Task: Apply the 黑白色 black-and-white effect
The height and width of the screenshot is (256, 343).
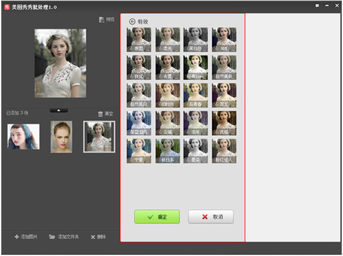Action: [196, 40]
